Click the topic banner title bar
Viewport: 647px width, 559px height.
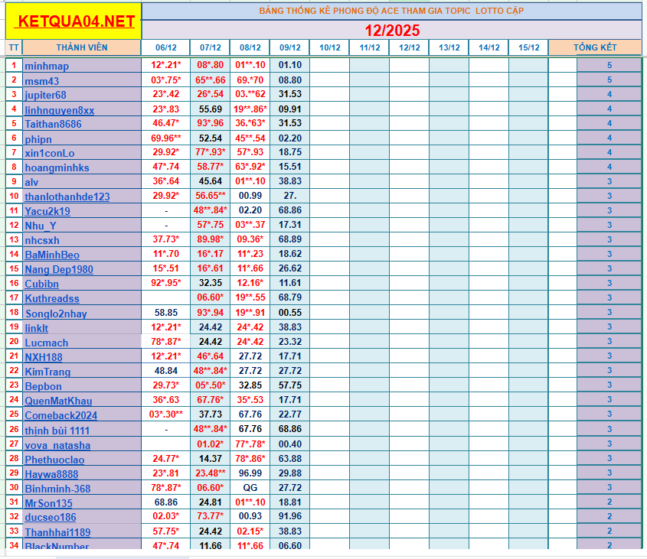pos(392,10)
